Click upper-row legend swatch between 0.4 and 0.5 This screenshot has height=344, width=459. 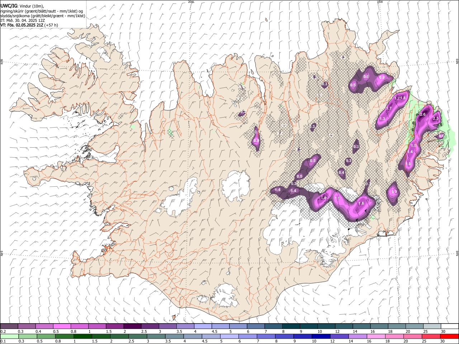coord(44,326)
